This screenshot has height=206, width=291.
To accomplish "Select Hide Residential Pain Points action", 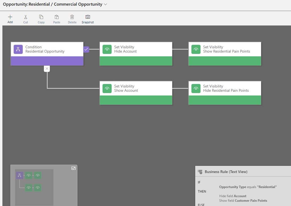I will pyautogui.click(x=225, y=93).
